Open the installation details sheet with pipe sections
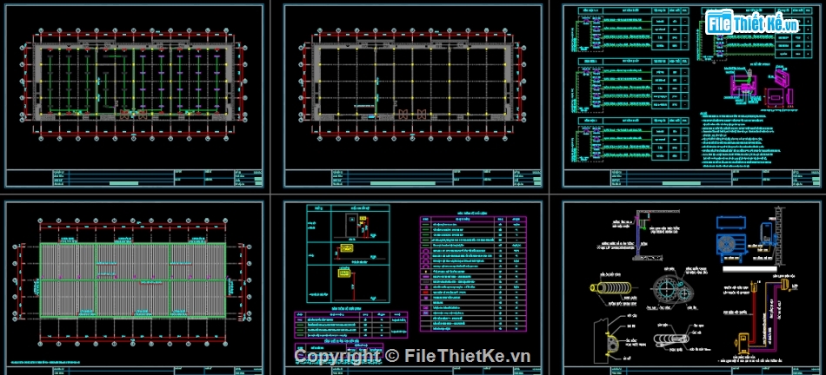Screen dimensions: 826x375 tap(692, 287)
